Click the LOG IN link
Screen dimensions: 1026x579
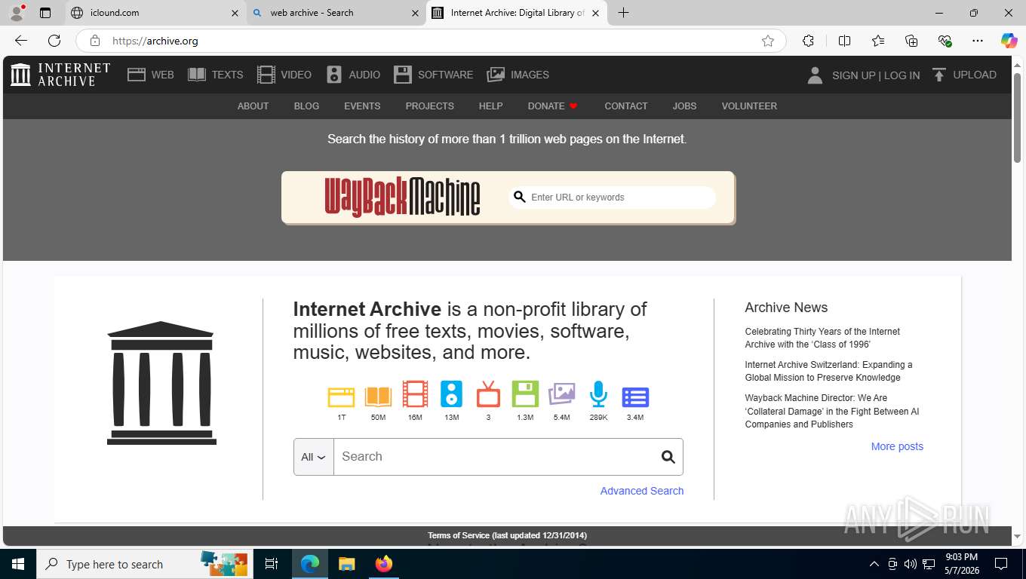(x=902, y=75)
